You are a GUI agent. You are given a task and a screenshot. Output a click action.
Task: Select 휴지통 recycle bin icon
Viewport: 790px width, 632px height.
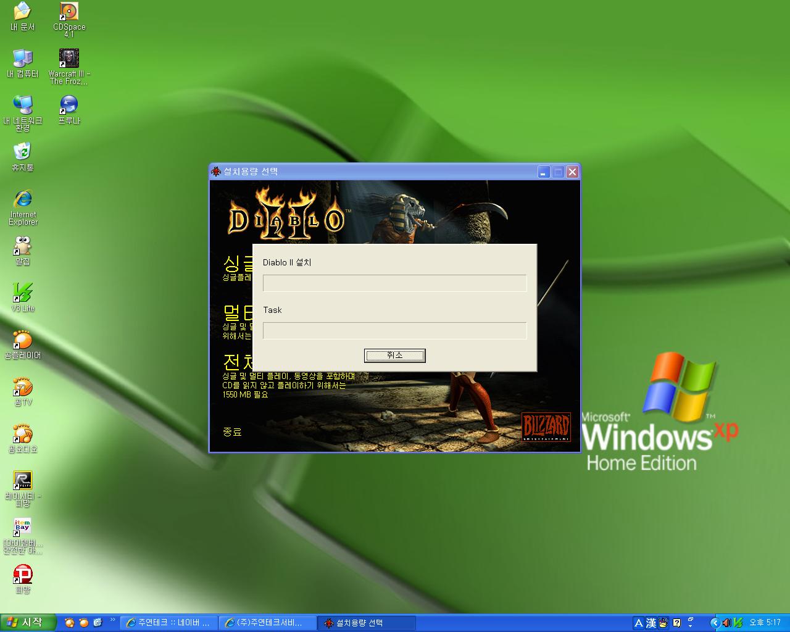22,157
